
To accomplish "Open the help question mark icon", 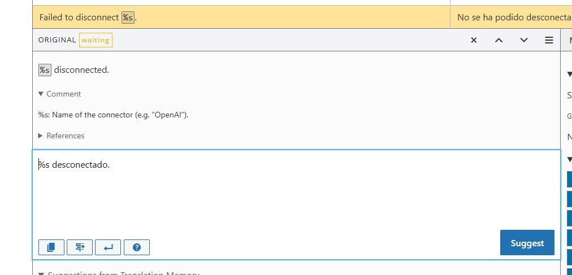I will (136, 247).
